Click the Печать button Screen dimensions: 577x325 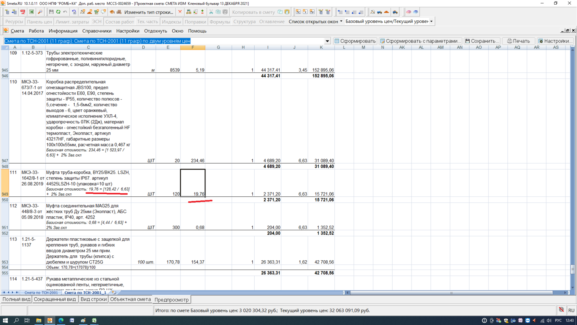518,41
